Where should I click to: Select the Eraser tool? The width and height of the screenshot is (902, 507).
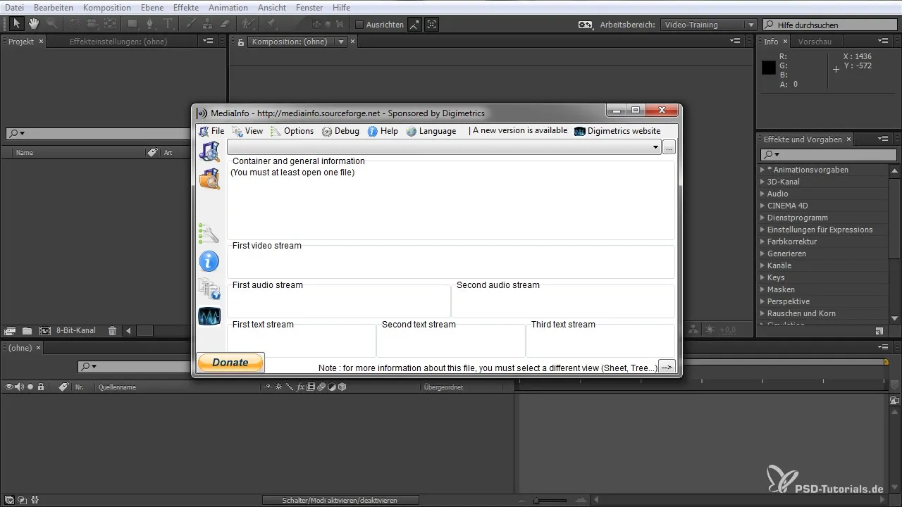[225, 24]
